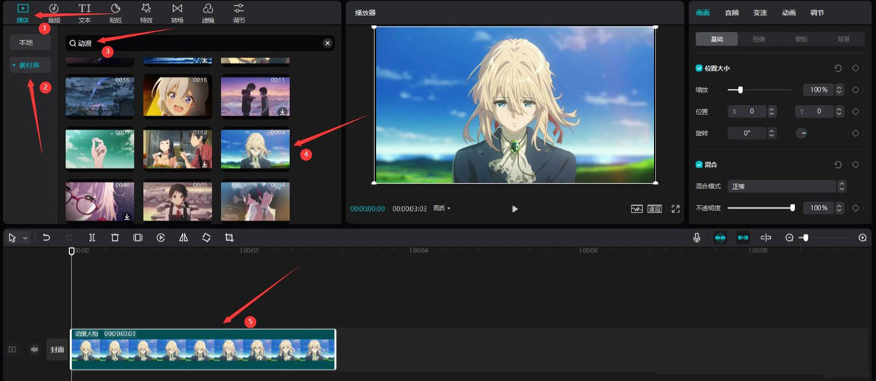Click the rotation dial knob
The image size is (876, 381).
click(801, 134)
